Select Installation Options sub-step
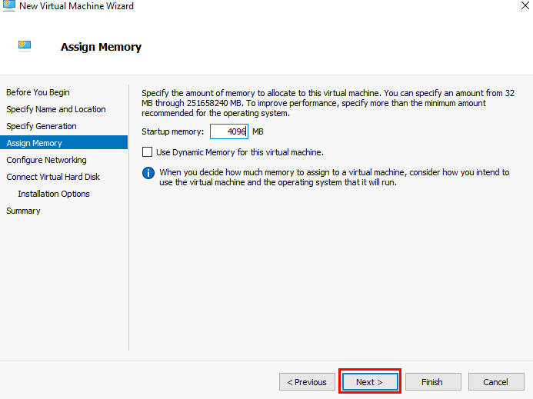 click(x=54, y=194)
